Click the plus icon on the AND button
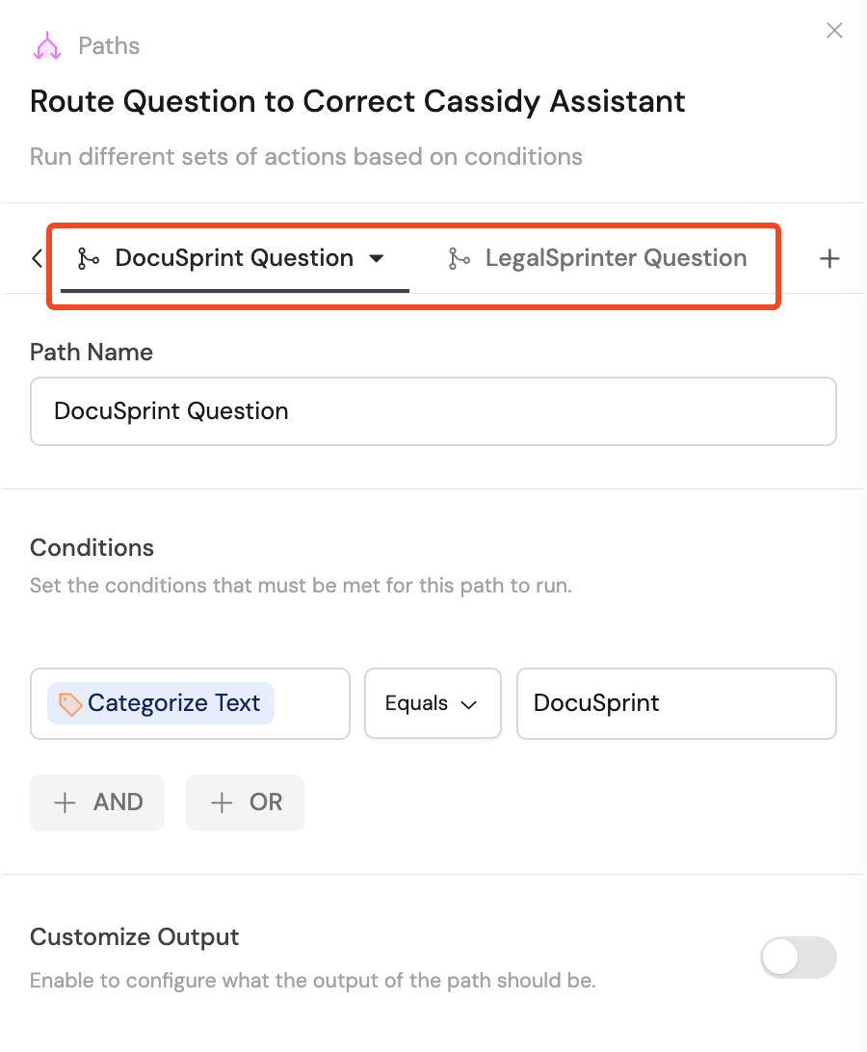867x1052 pixels. [x=65, y=802]
